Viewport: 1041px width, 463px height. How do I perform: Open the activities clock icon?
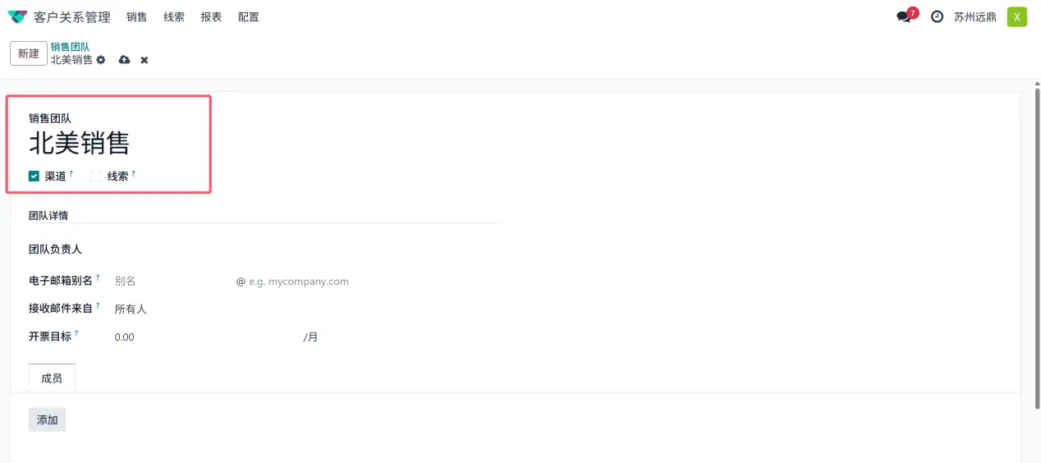click(937, 16)
